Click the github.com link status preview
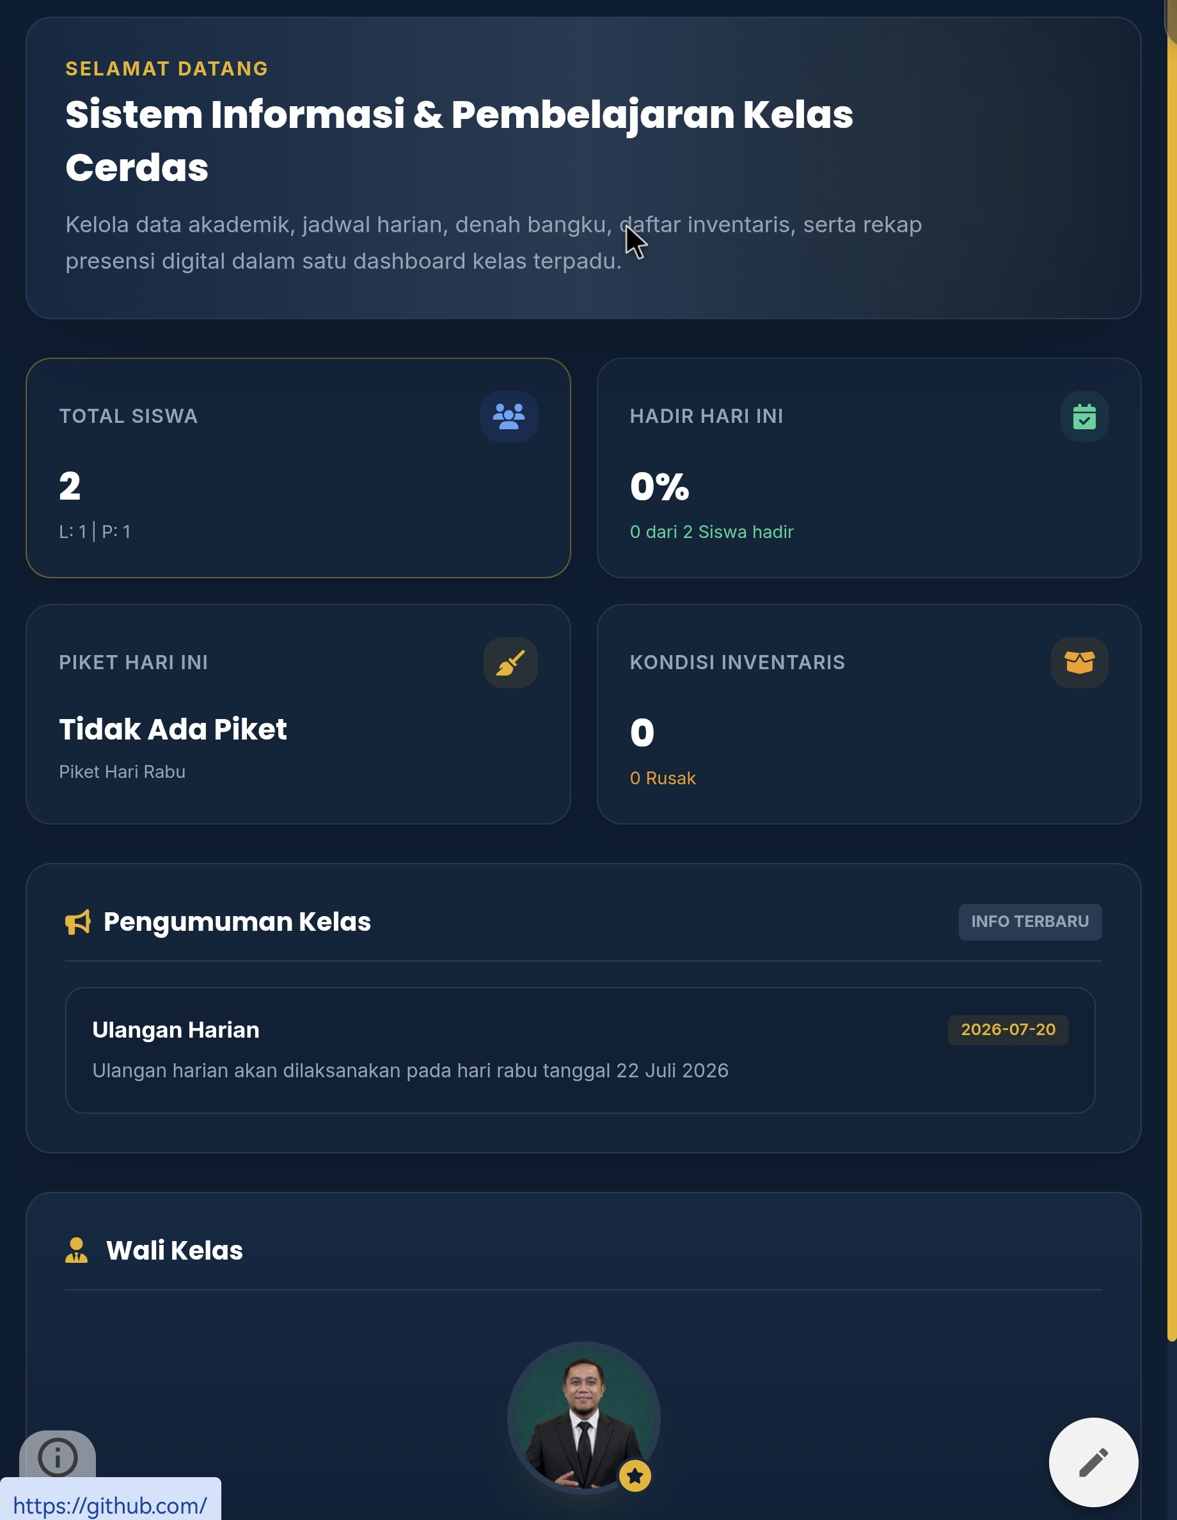 [110, 1505]
